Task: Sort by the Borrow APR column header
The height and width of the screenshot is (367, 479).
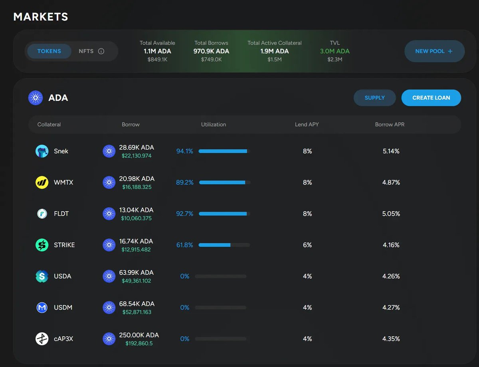Action: tap(390, 125)
